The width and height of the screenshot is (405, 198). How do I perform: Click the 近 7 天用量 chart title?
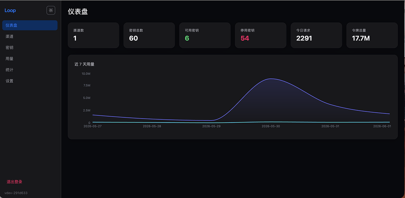(x=85, y=64)
